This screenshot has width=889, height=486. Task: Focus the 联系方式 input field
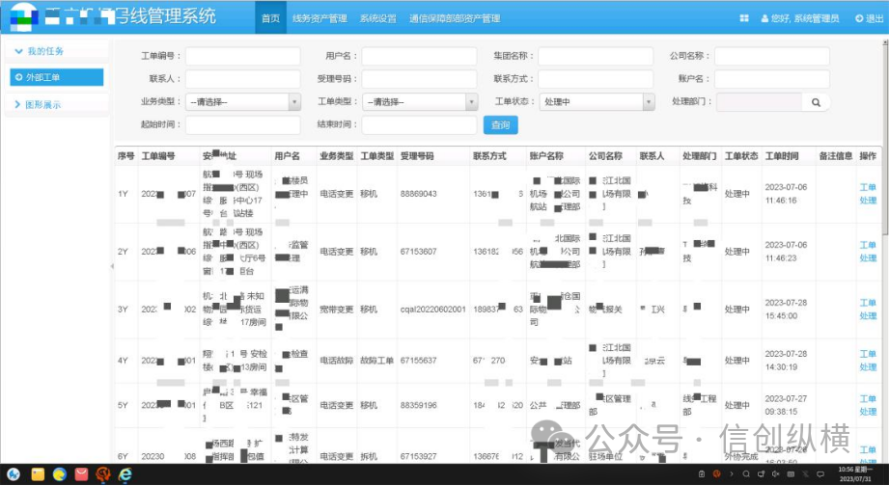click(x=596, y=79)
